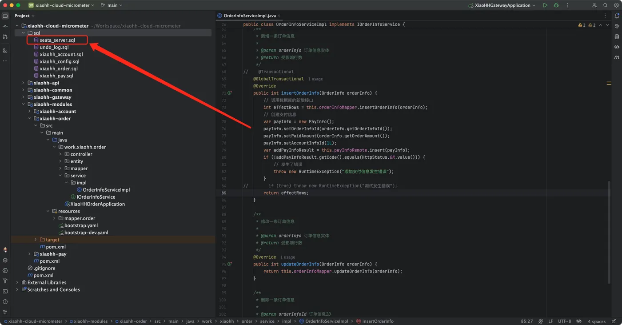Click the implements gutter icon on line 71
622x325 pixels.
click(230, 93)
